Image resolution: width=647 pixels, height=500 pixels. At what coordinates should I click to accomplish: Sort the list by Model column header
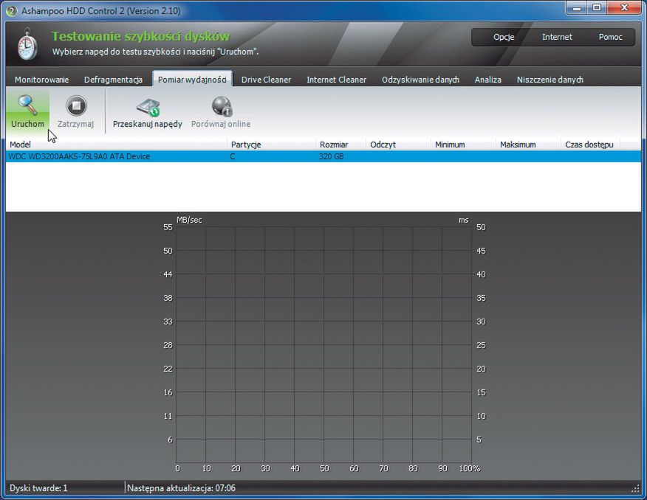pyautogui.click(x=115, y=145)
